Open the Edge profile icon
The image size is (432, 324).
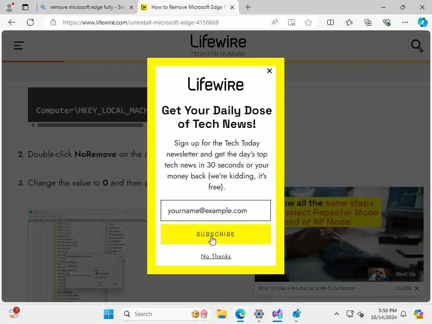click(x=9, y=7)
